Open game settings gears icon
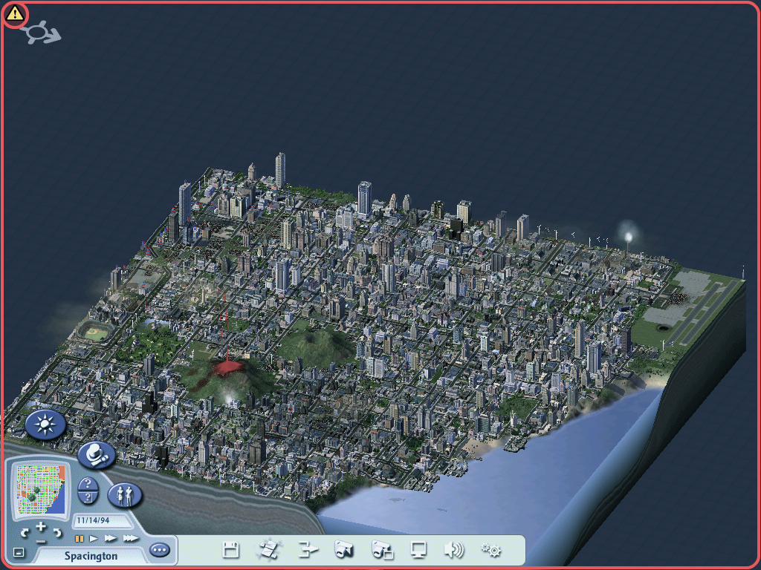Screen dimensions: 761x570 point(490,550)
